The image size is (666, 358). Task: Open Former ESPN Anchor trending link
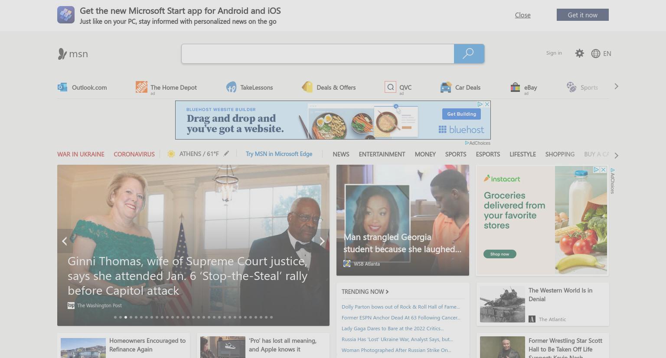click(401, 318)
